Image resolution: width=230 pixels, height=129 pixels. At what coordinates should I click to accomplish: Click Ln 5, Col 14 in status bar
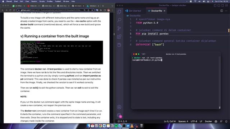coord(170,121)
